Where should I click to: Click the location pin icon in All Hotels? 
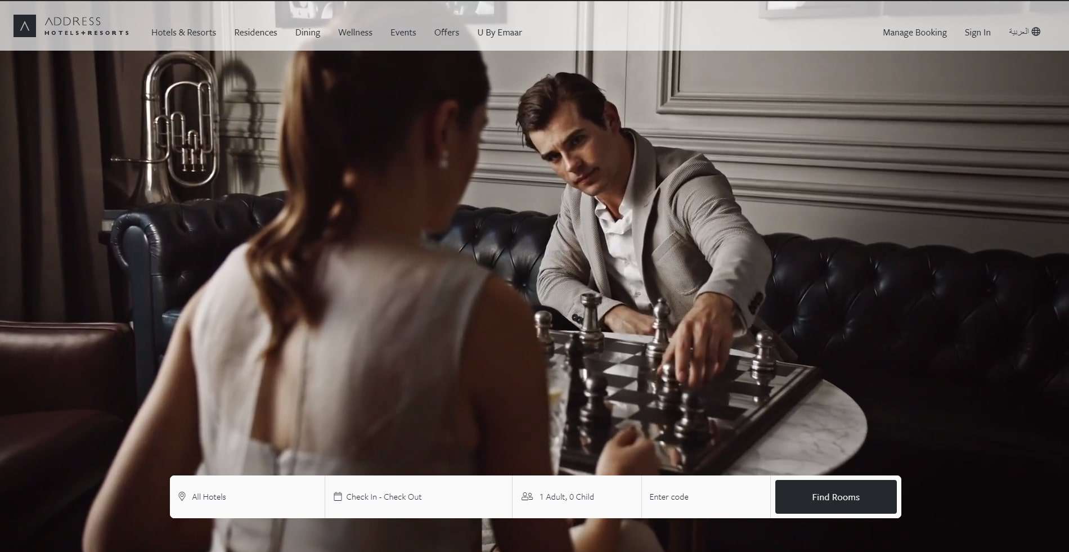click(x=182, y=496)
